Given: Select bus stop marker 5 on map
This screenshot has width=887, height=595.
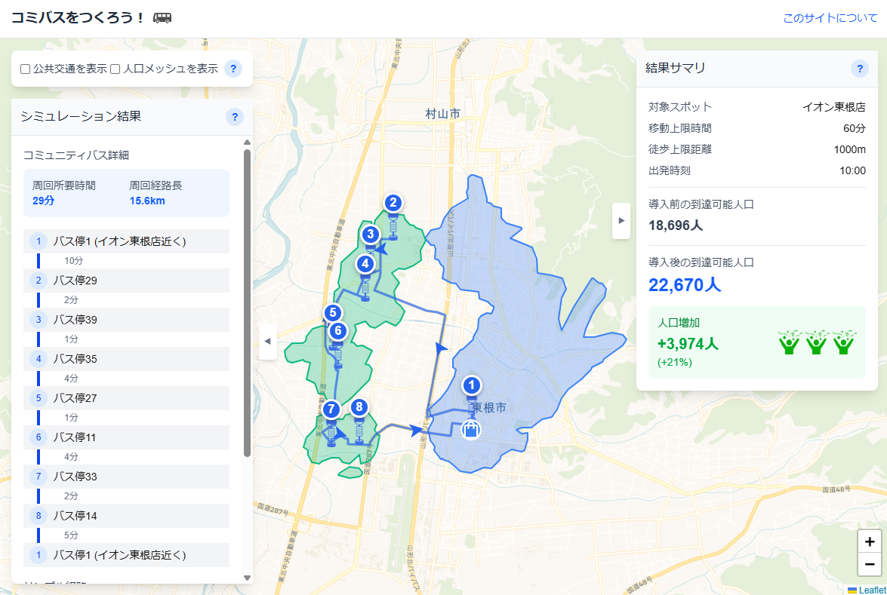Looking at the screenshot, I should pyautogui.click(x=332, y=312).
